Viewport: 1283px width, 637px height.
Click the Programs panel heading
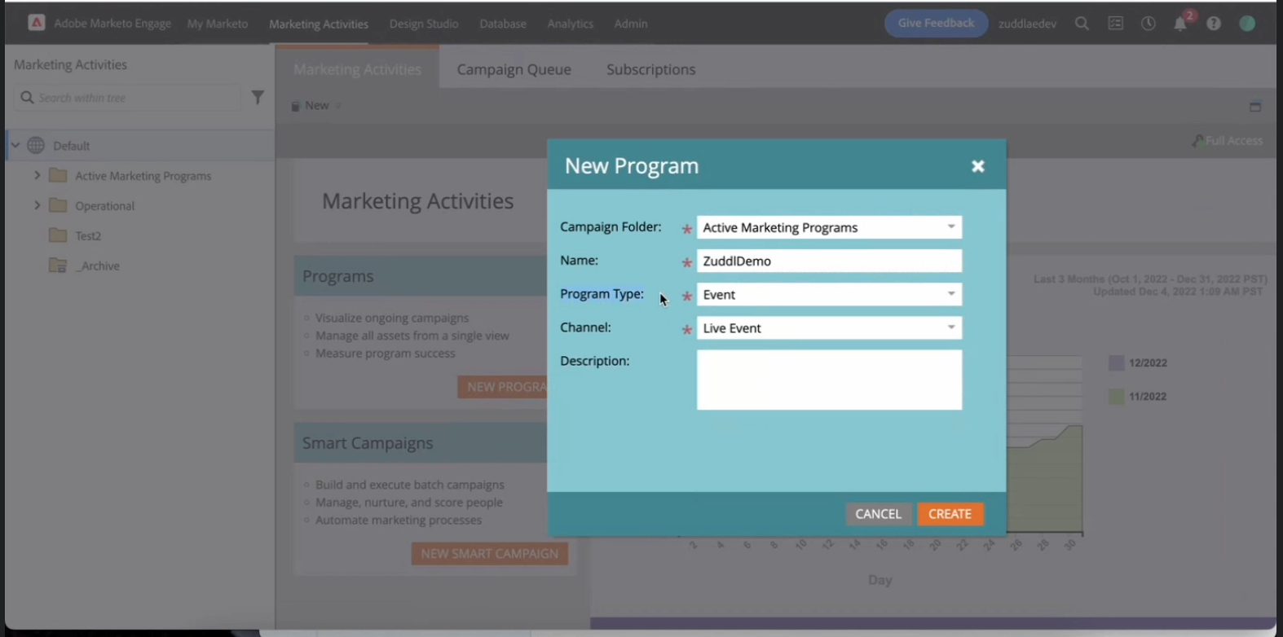(338, 276)
